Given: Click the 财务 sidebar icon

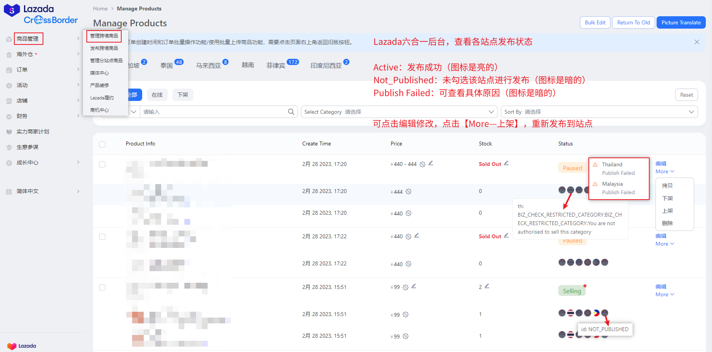Looking at the screenshot, I should coord(9,116).
